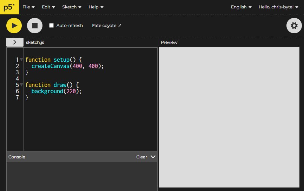
Task: Click the p5 logo icon
Action: tap(9, 7)
